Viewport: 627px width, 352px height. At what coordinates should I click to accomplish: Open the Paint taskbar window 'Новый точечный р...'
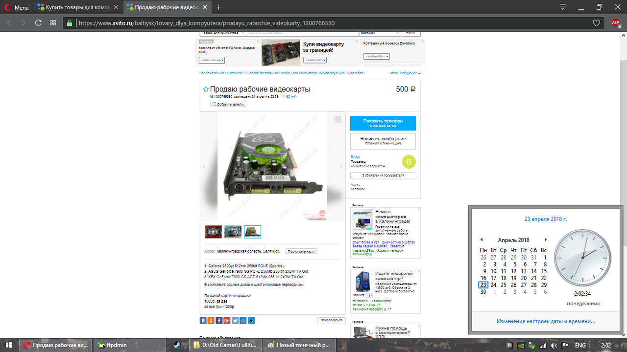[x=299, y=345]
